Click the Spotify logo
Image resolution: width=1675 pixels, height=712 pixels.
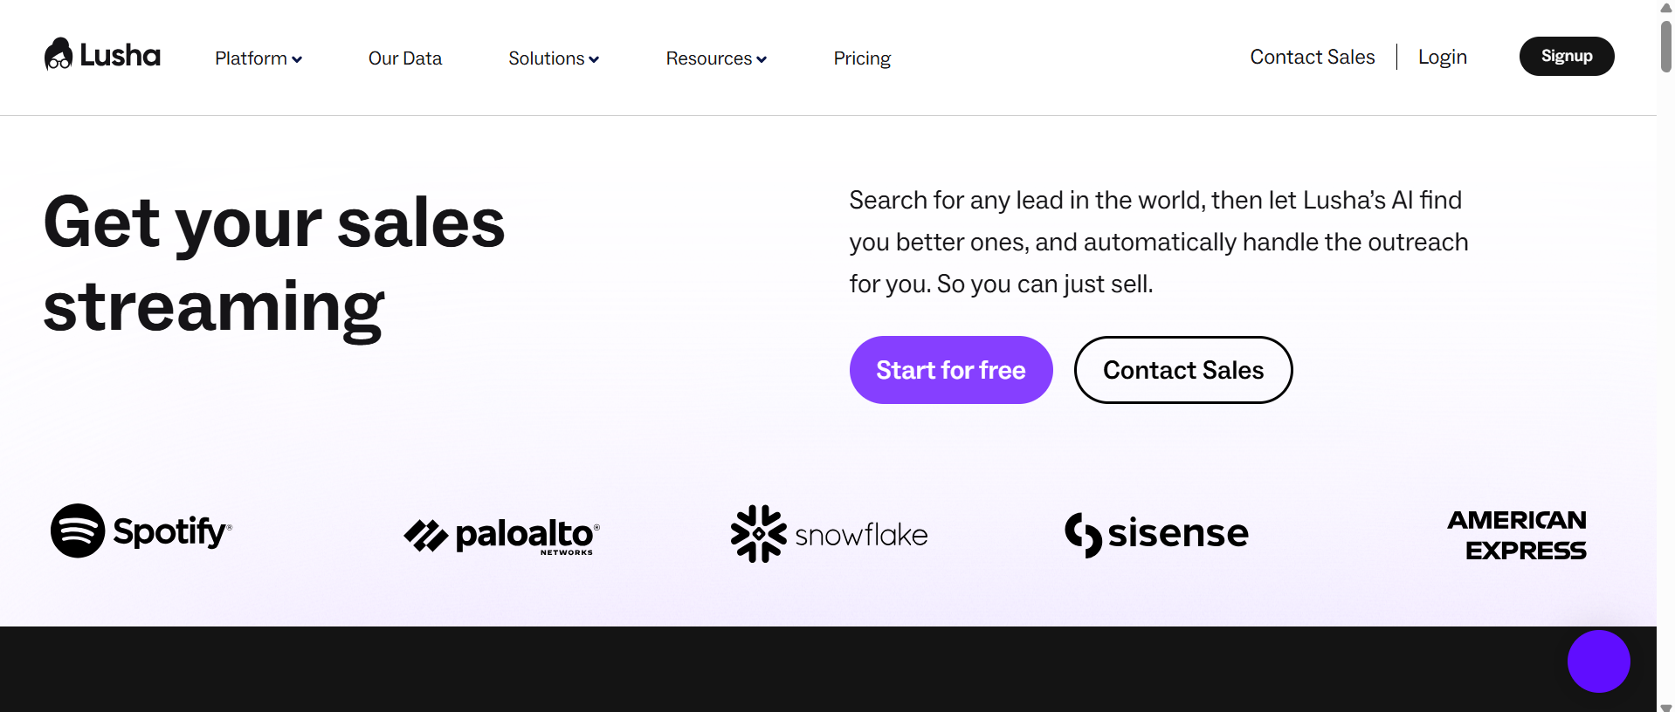pyautogui.click(x=141, y=531)
